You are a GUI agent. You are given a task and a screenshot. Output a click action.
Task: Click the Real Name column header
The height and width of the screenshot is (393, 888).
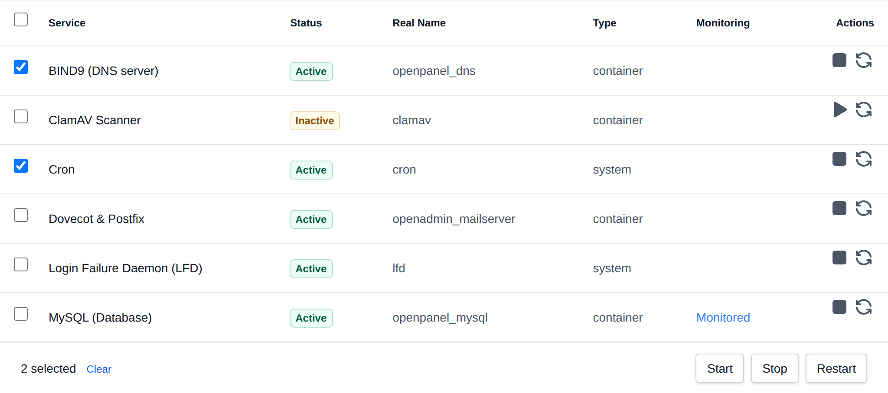point(419,23)
